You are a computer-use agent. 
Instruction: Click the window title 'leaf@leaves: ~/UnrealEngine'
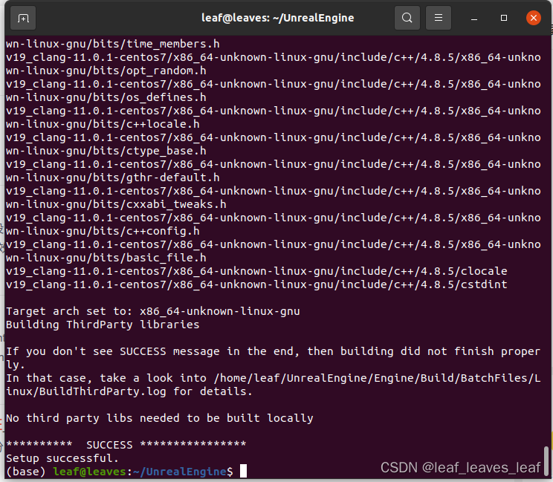(x=277, y=18)
